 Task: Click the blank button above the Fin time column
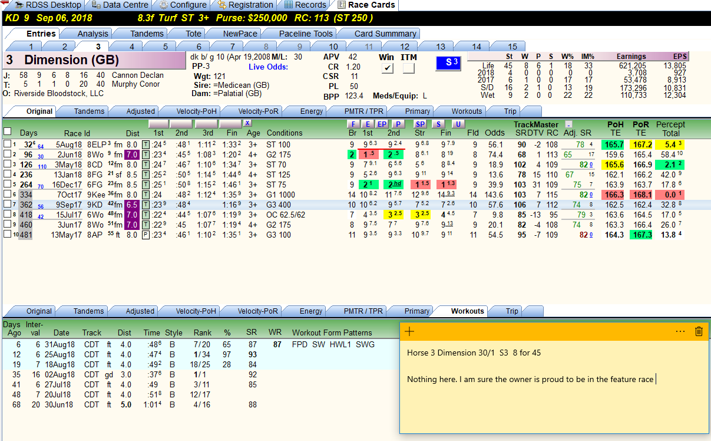(x=230, y=124)
